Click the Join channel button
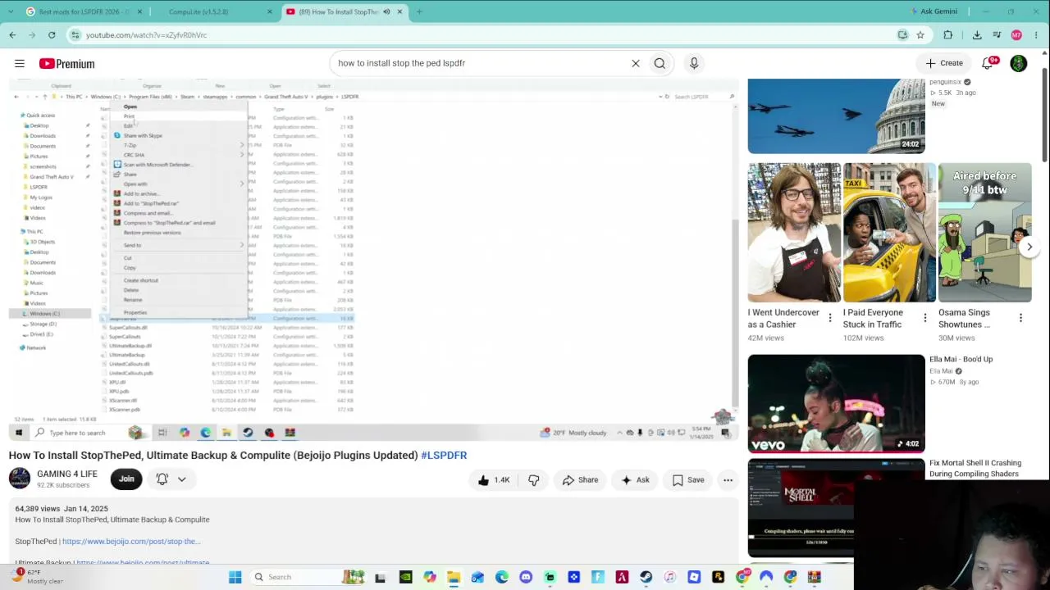 [126, 479]
